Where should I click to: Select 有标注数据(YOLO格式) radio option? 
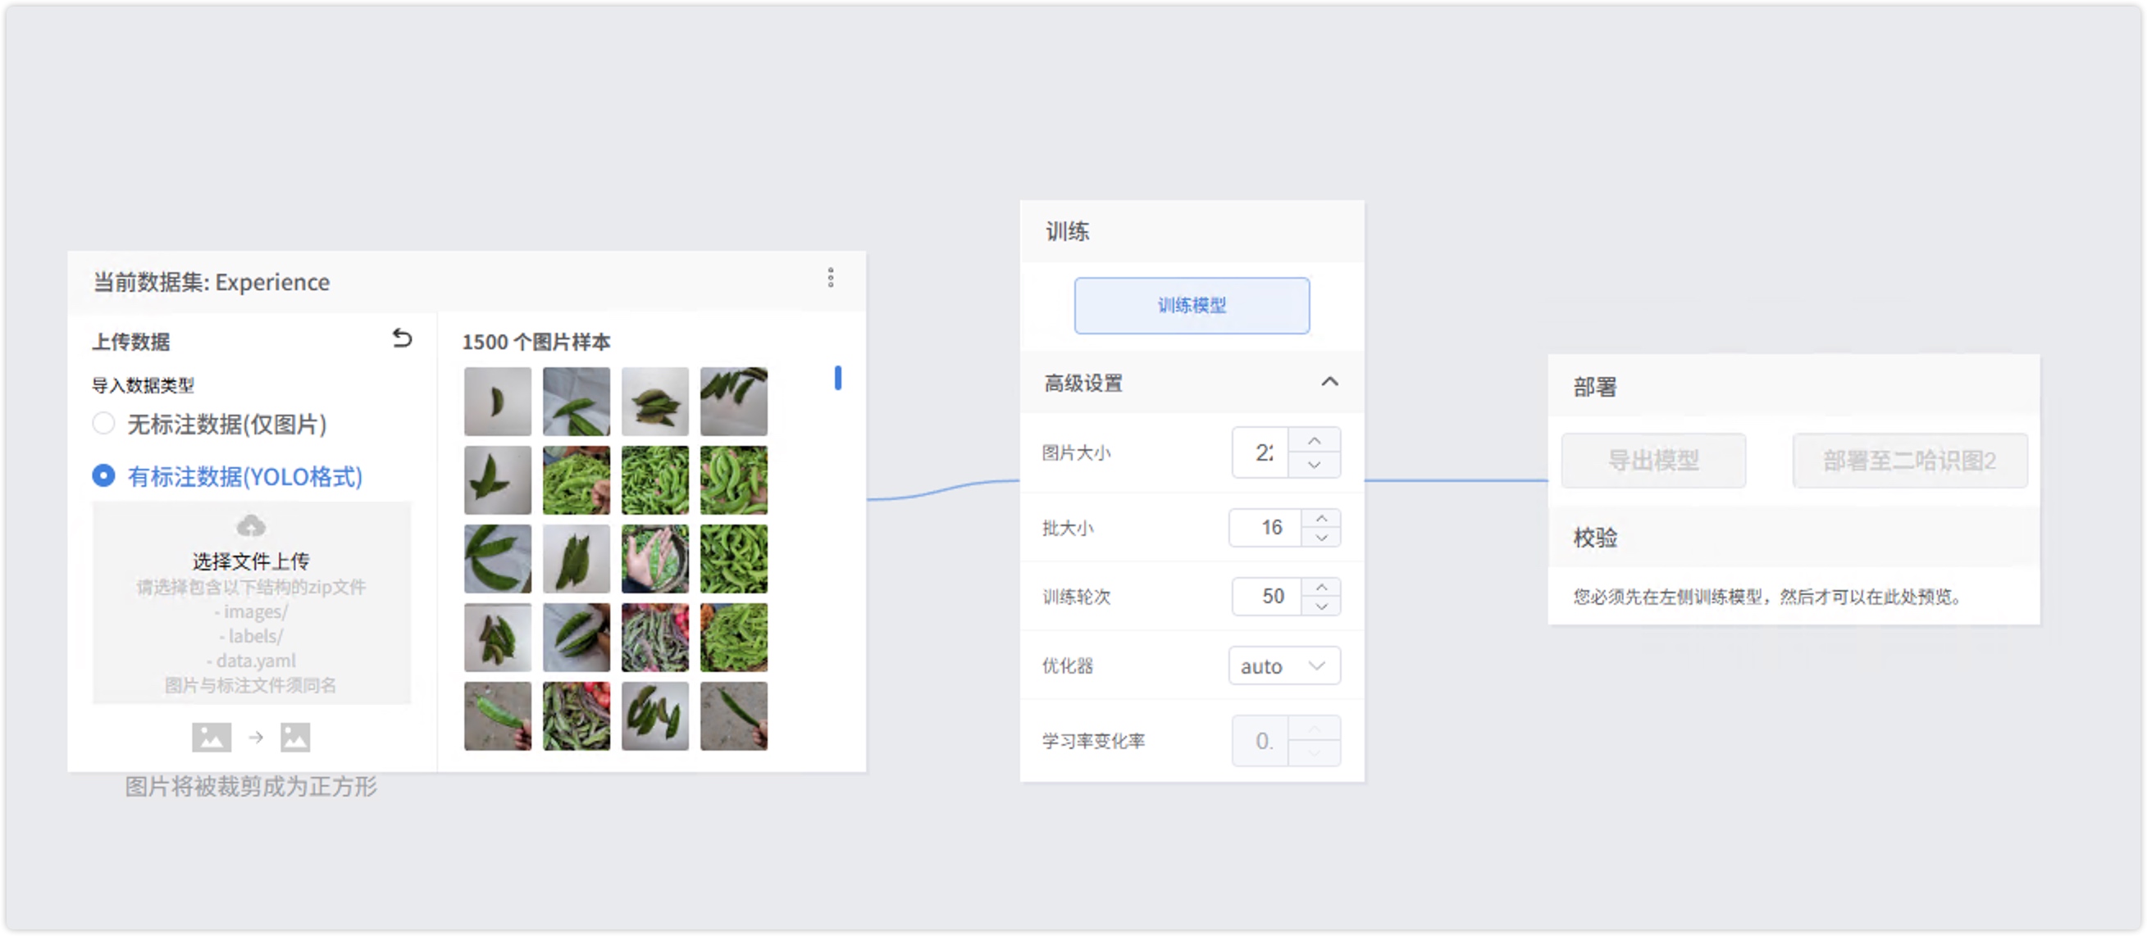[104, 476]
